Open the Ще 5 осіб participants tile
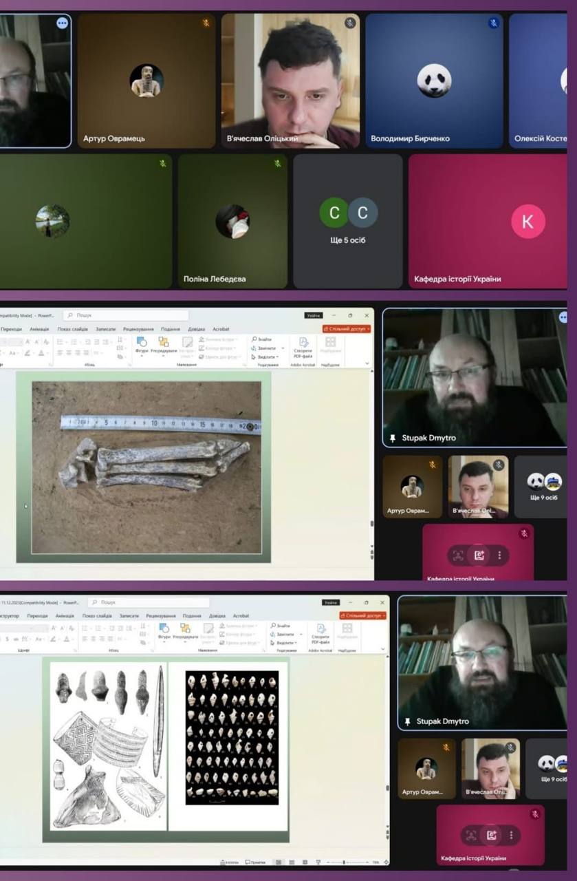This screenshot has height=881, width=577. pyautogui.click(x=348, y=221)
